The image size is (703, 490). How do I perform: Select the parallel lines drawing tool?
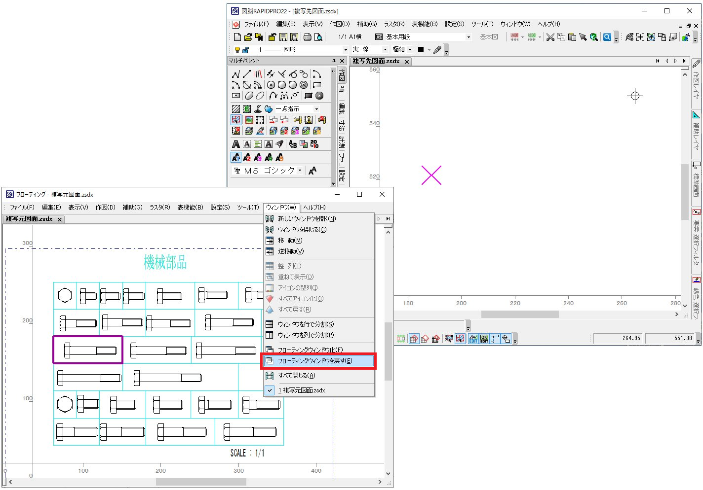click(x=258, y=74)
